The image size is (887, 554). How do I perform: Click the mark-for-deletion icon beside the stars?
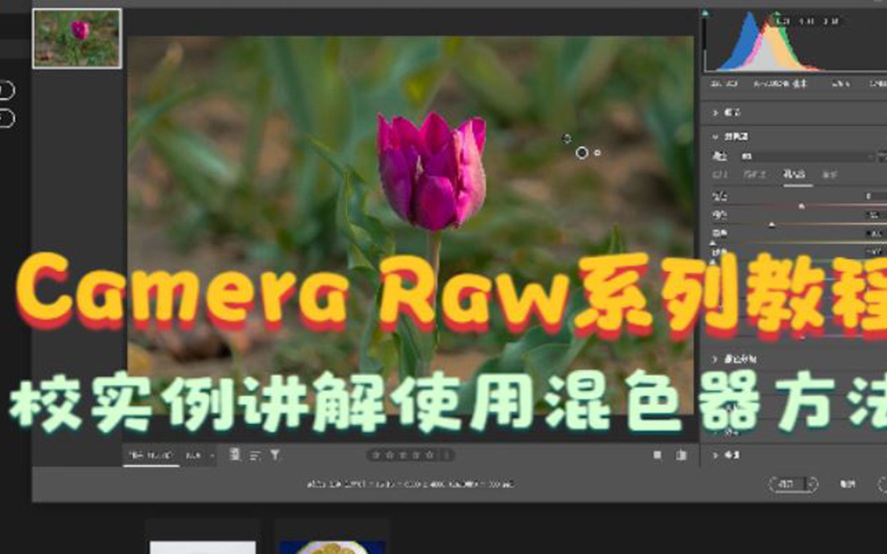(446, 455)
